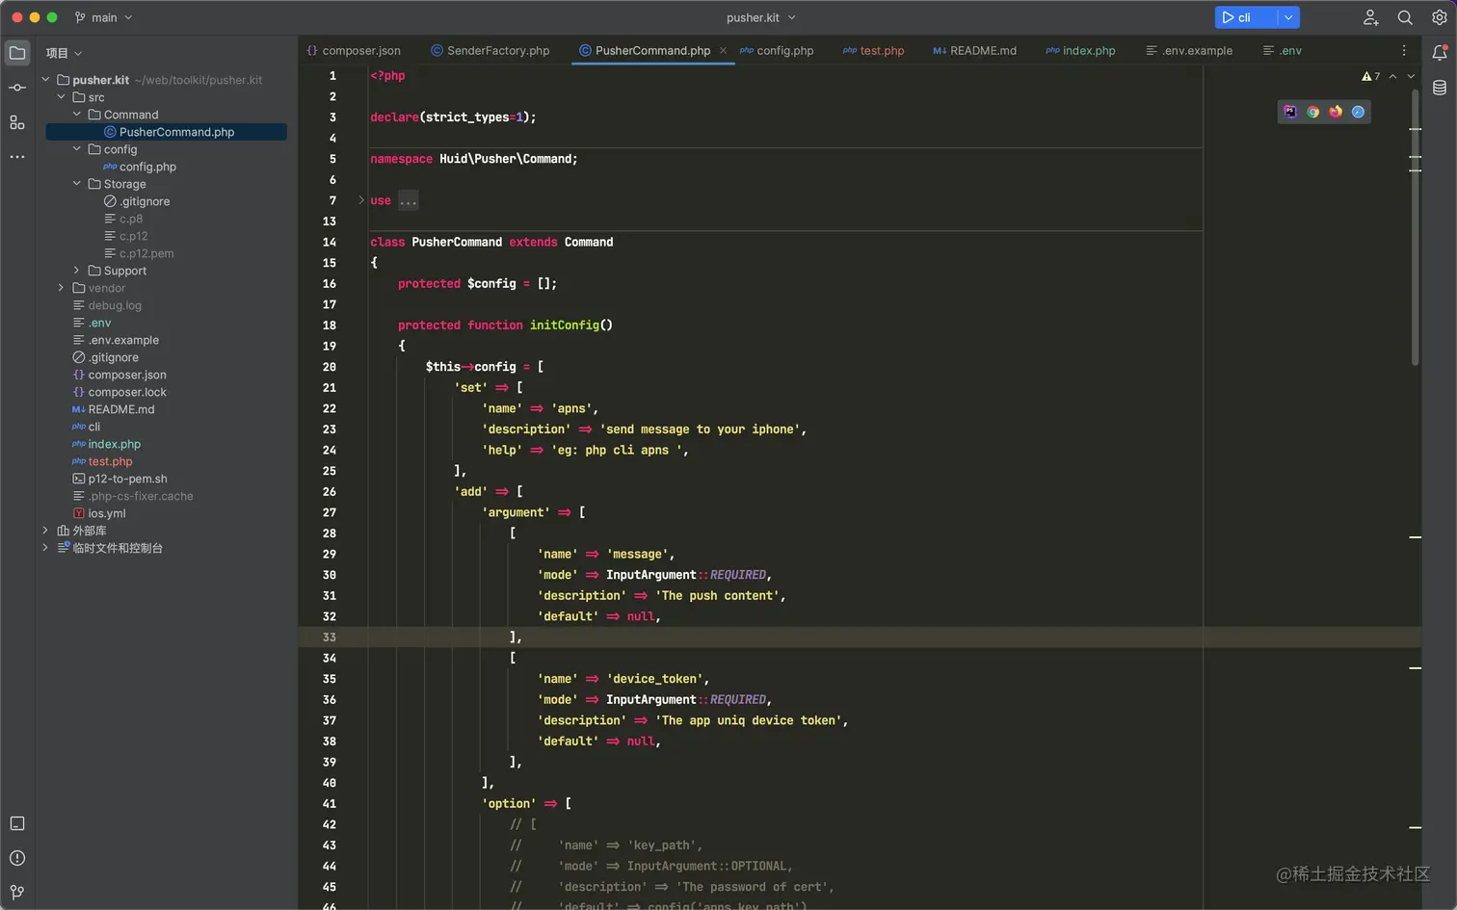
Task: Collapse the Command folder
Action: 77,115
